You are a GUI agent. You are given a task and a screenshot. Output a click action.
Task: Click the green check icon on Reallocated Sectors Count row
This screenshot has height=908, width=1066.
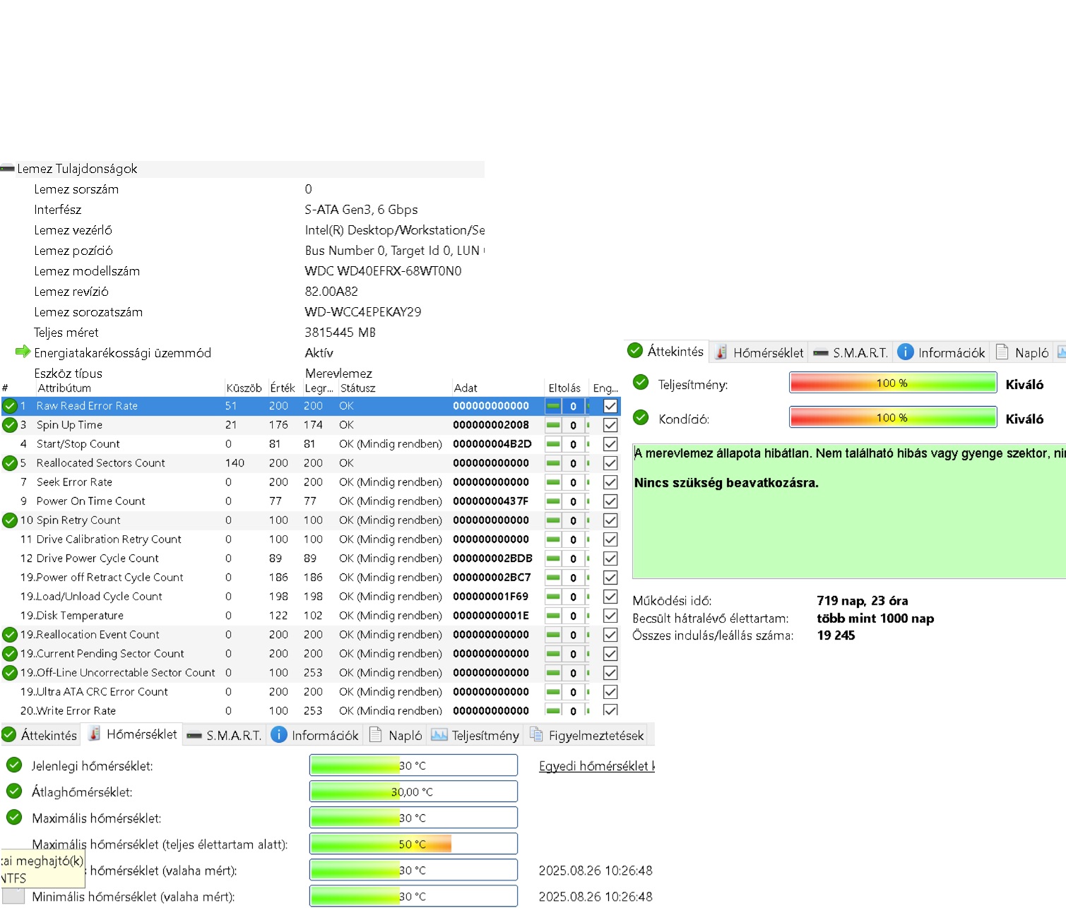(10, 463)
